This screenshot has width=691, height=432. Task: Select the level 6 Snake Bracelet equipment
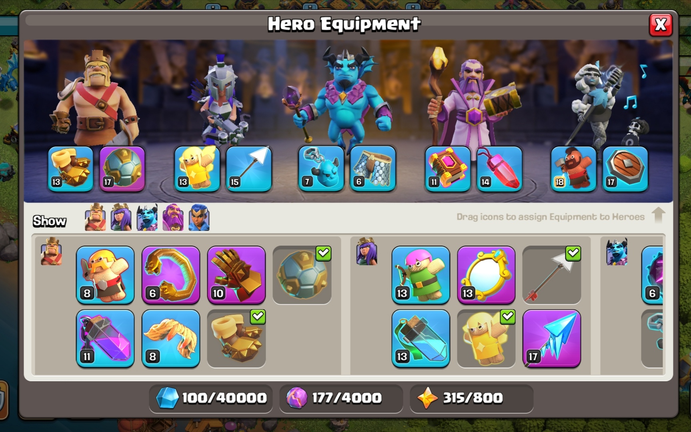[171, 275]
